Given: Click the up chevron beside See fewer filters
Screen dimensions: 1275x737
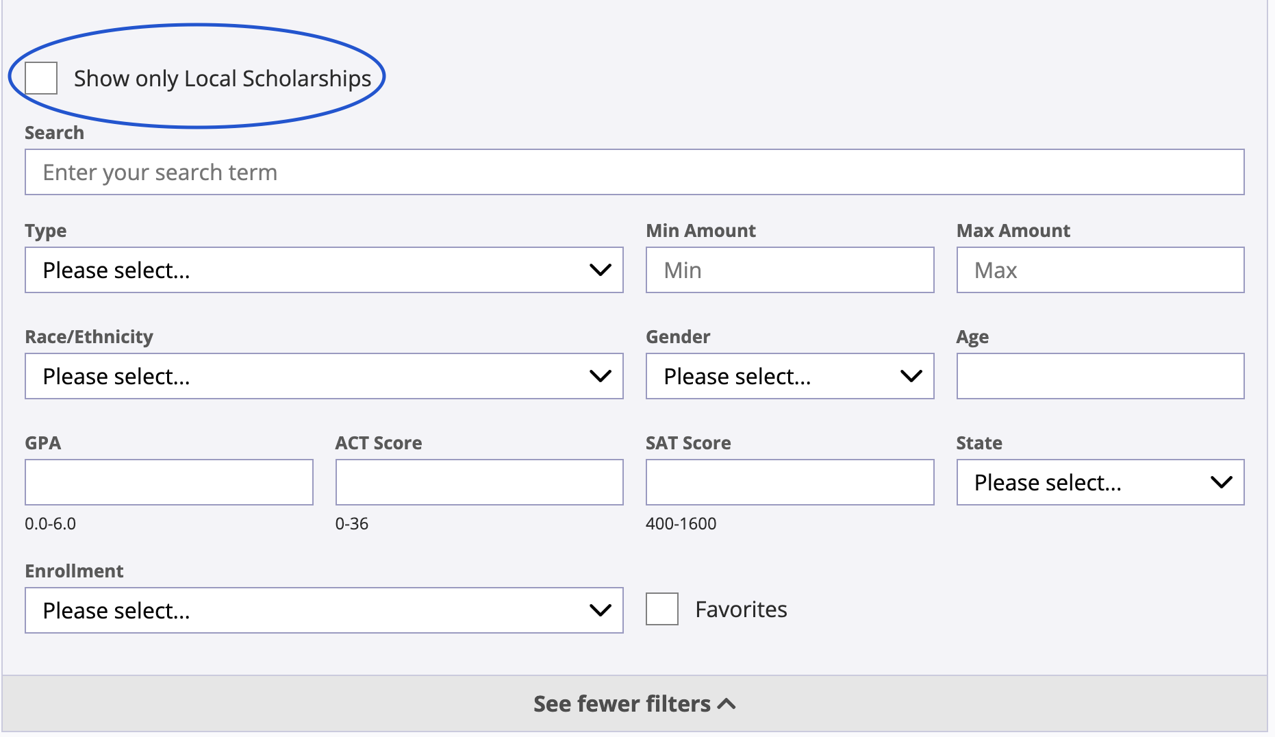Looking at the screenshot, I should (727, 704).
